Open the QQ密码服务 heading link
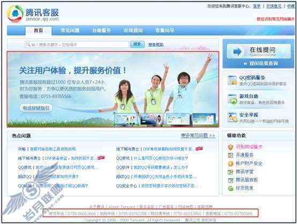This screenshot has height=224, width=297. pyautogui.click(x=252, y=78)
